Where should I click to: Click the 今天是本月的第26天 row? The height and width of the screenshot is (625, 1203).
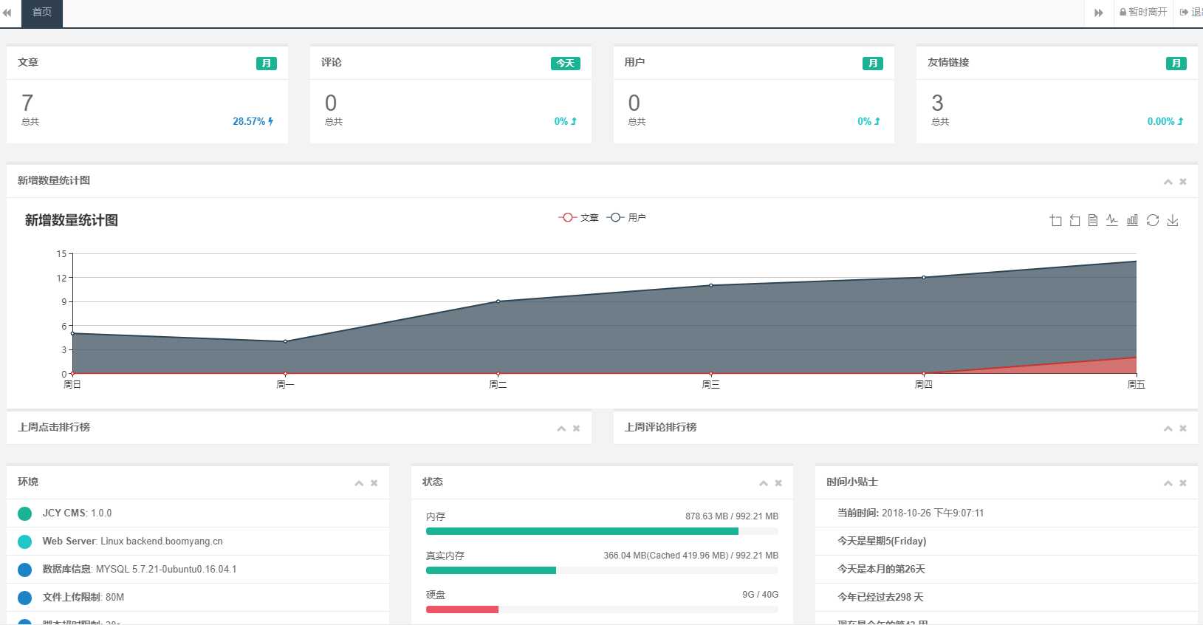(1007, 570)
